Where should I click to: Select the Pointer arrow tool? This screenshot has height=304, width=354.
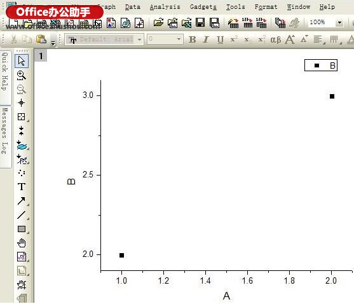22,61
